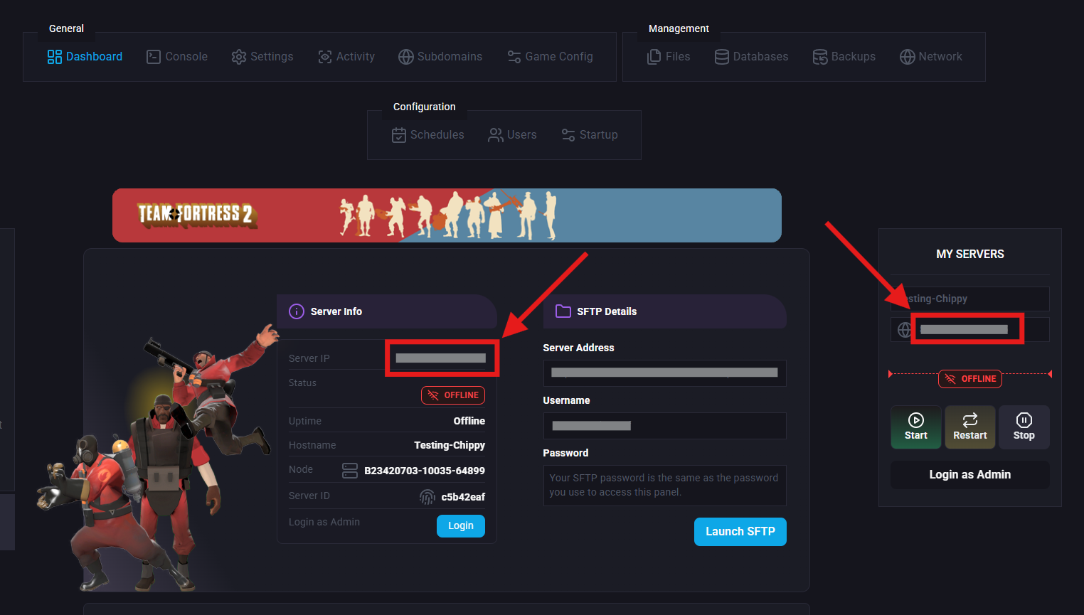
Task: Click the OFFLINE badge in My Servers
Action: [x=970, y=379]
